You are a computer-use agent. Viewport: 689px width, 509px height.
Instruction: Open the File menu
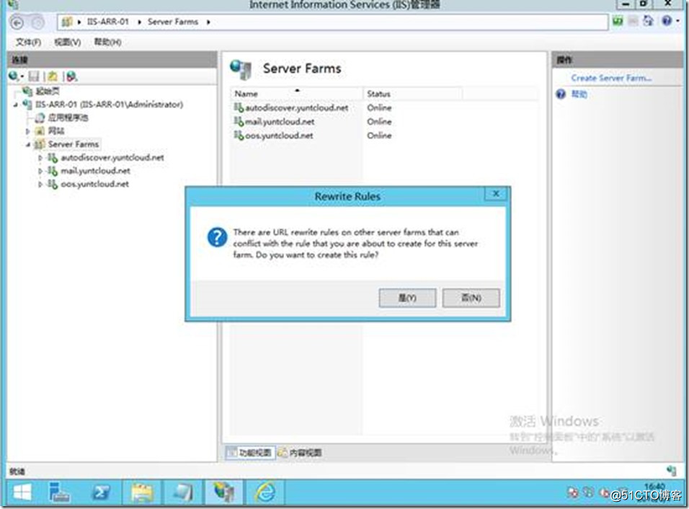point(29,43)
